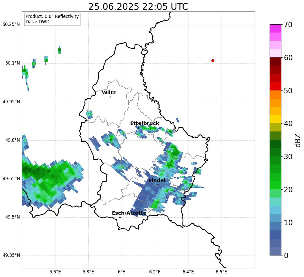Image resolution: width=304 pixels, height=277 pixels.
Task: Click the 'Data: DWD' text
Action: 37,22
